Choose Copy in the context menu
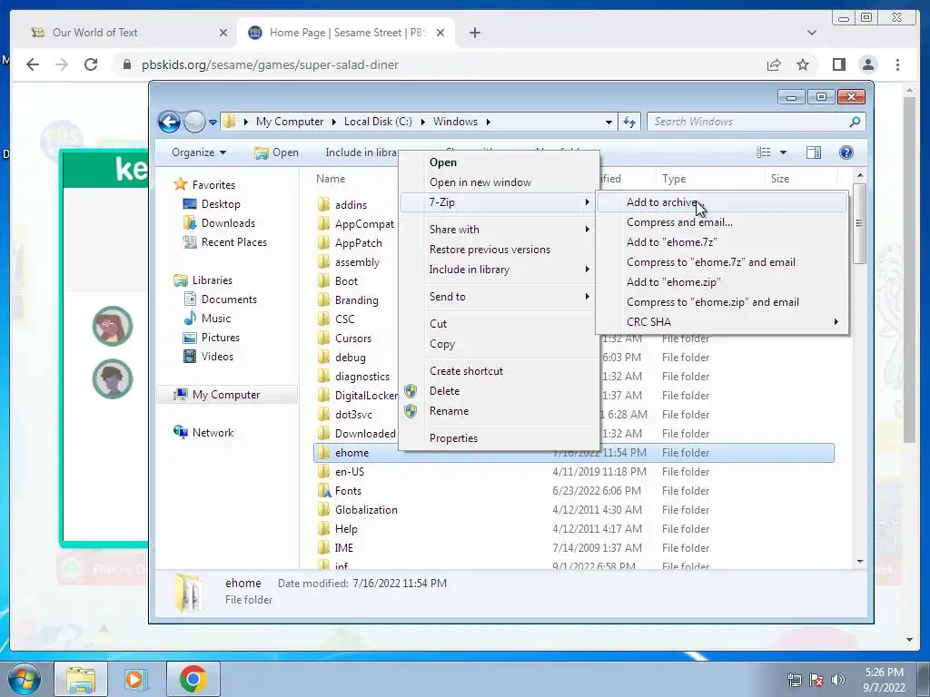Viewport: 930px width, 697px height. (x=500, y=344)
